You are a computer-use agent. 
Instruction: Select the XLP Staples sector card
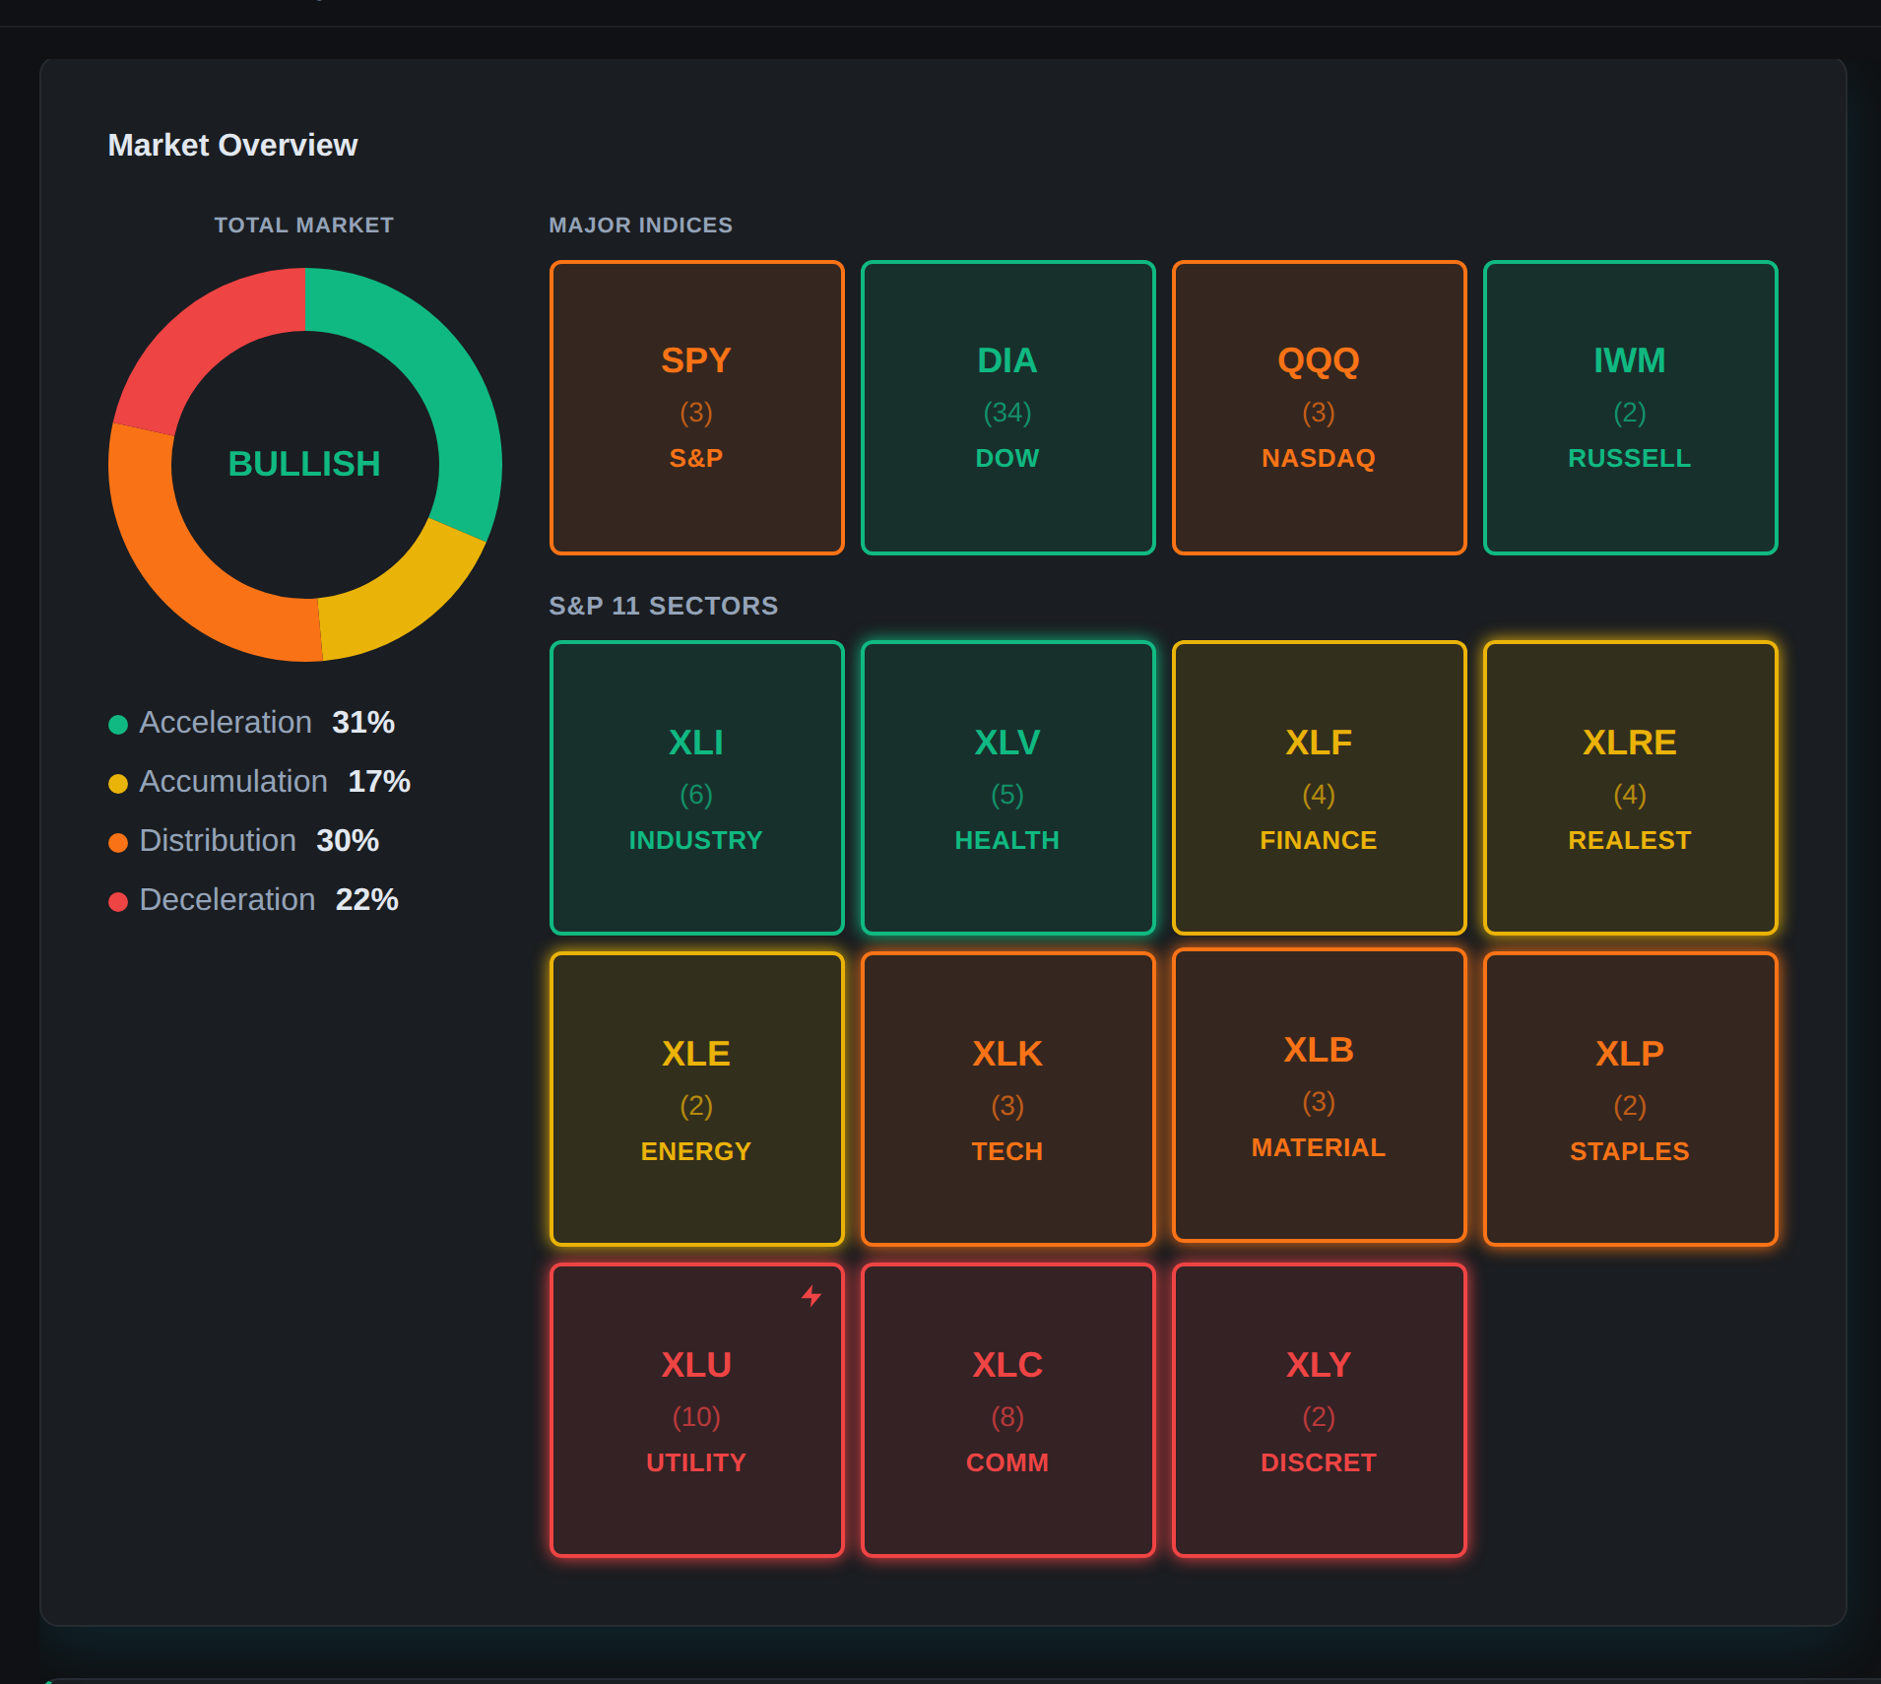point(1630,1099)
